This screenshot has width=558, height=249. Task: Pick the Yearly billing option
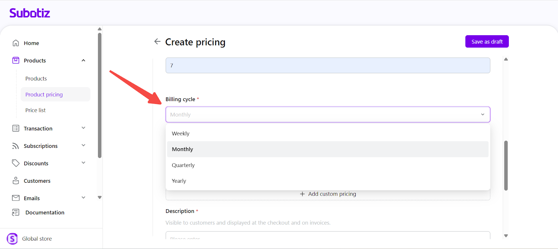[179, 181]
